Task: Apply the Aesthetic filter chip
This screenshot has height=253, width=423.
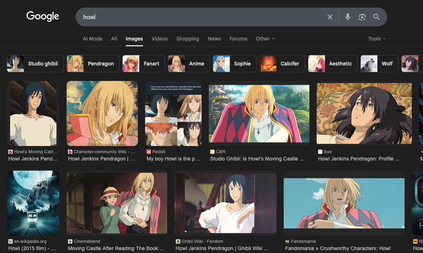Action: click(x=333, y=64)
